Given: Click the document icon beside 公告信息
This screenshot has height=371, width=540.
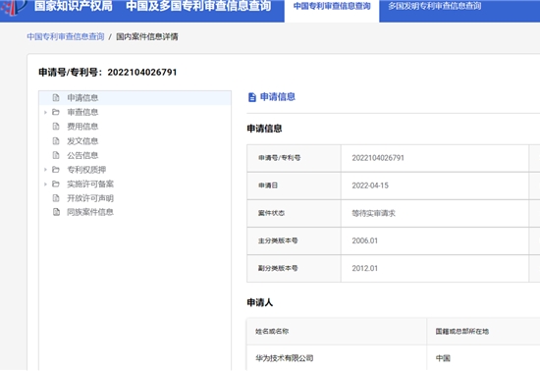Looking at the screenshot, I should 56,155.
